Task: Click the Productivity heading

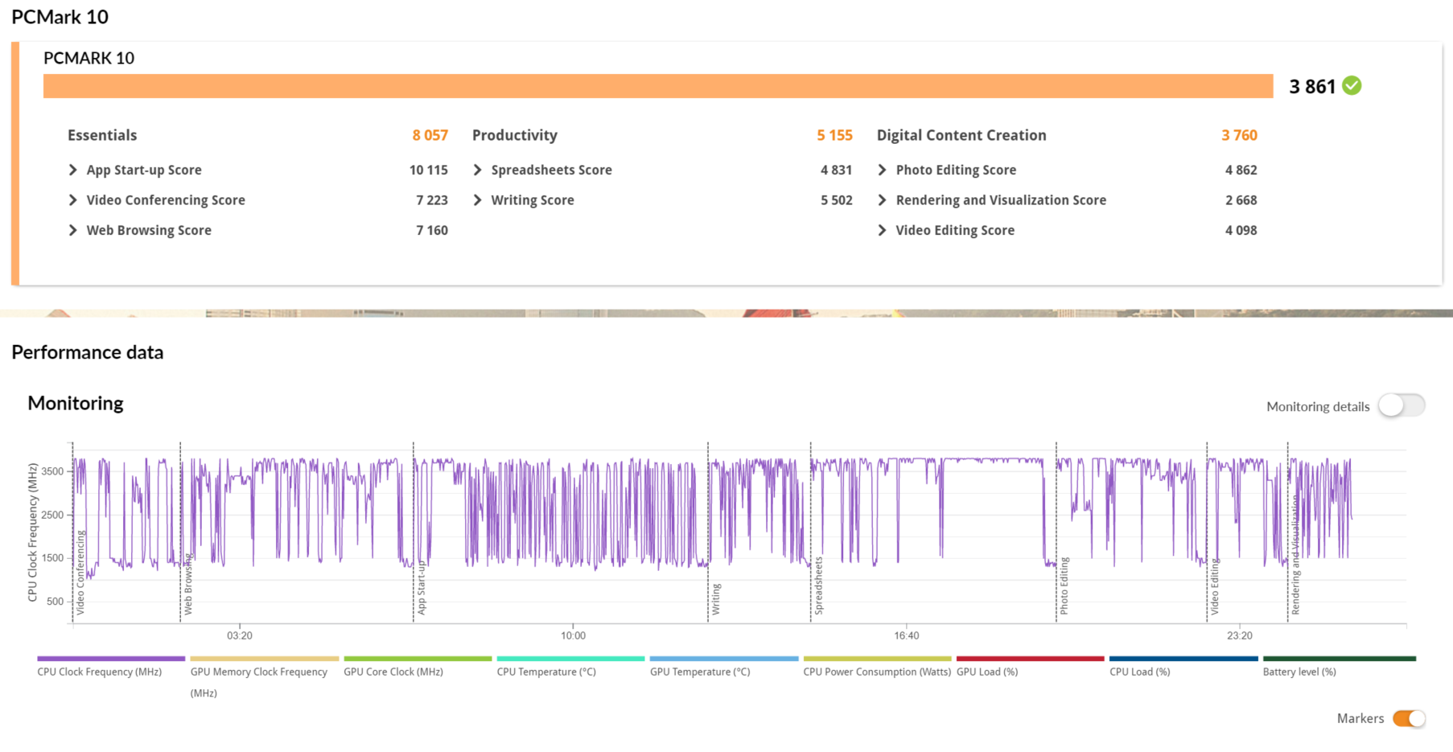Action: coord(515,135)
